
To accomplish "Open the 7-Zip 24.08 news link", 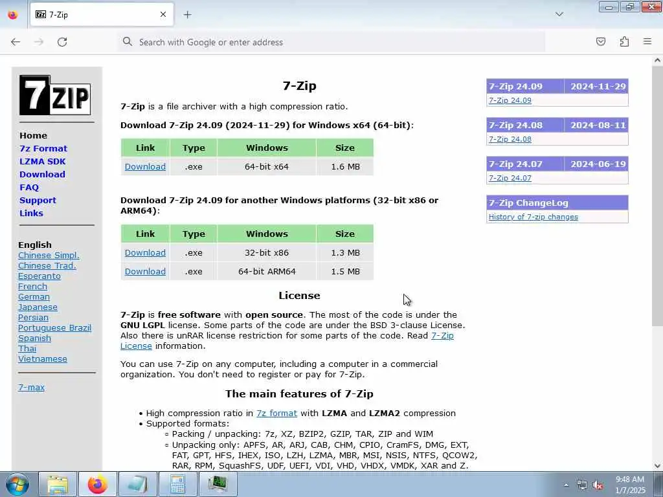I will point(510,139).
